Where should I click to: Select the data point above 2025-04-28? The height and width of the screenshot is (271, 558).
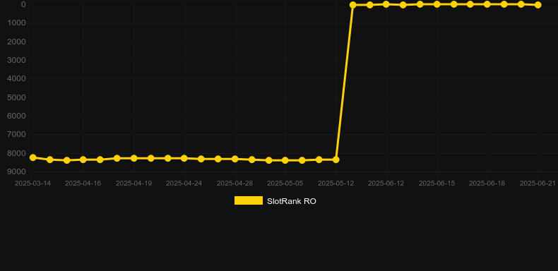point(235,159)
